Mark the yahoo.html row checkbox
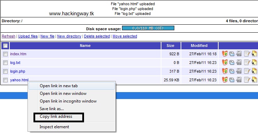Image resolution: width=258 pixels, height=139 pixels. 5,80
